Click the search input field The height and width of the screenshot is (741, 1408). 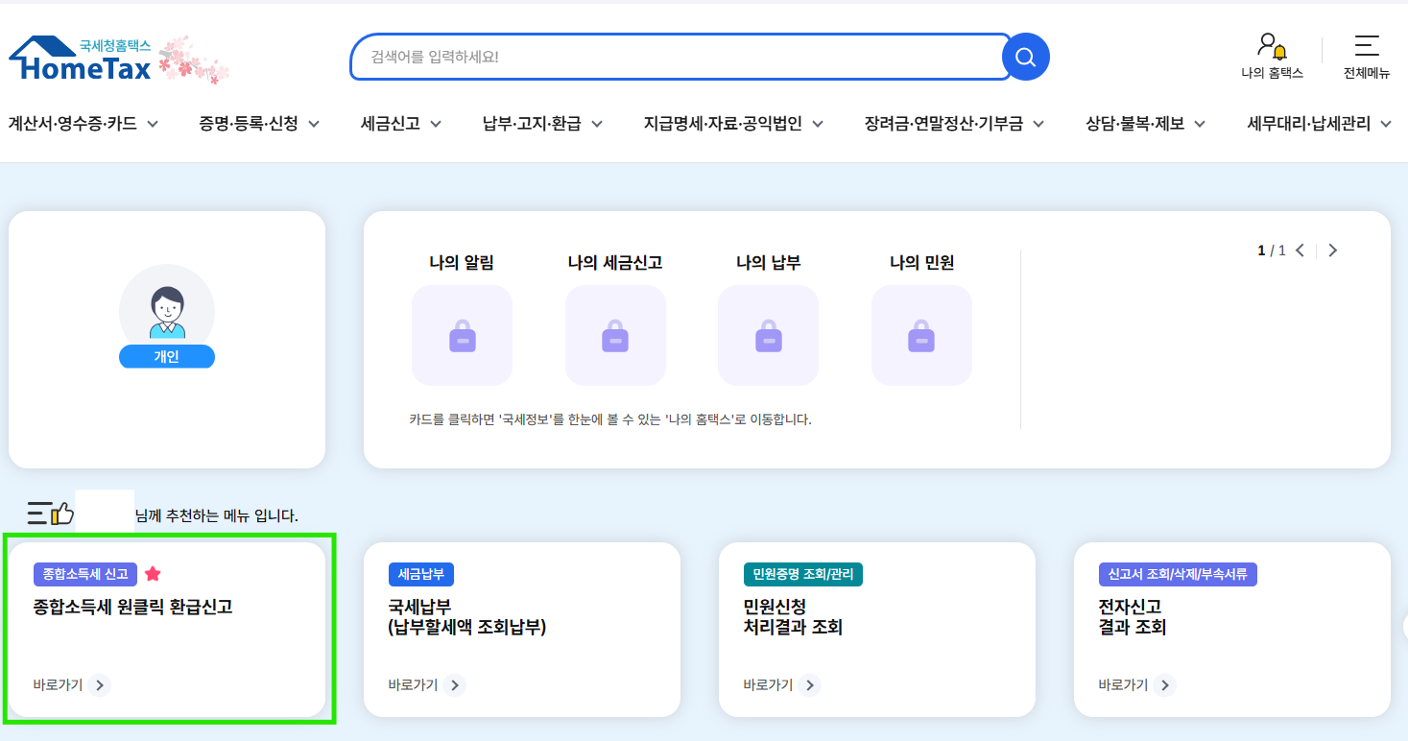point(672,57)
